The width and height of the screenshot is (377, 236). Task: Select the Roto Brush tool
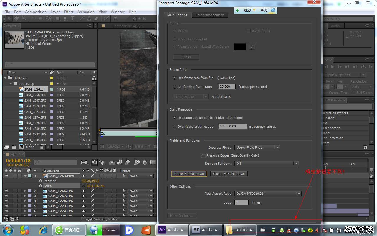pos(106,18)
